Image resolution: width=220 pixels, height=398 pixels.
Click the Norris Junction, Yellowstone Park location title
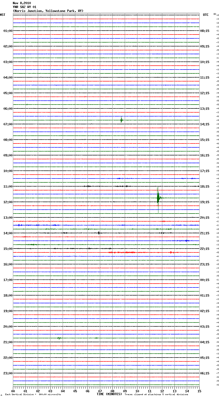click(x=48, y=11)
